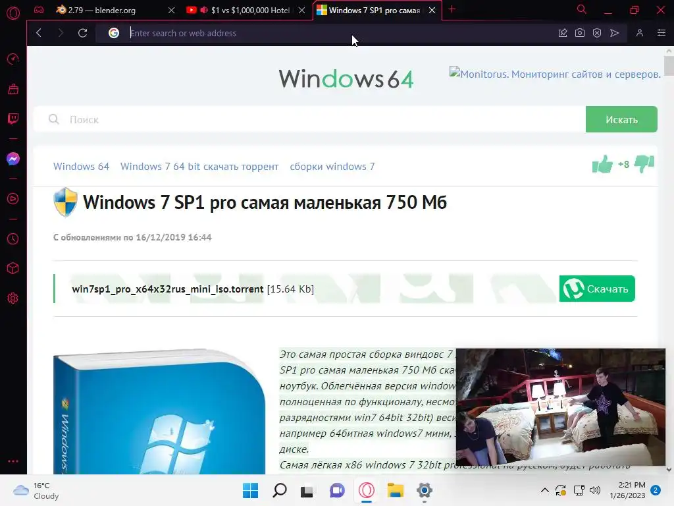Open GX Cleaner icon in sidebar
This screenshot has width=674, height=506.
(13, 89)
